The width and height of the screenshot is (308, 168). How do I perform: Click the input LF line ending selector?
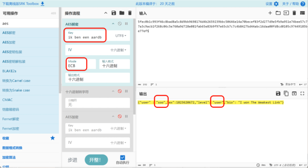click(303, 85)
